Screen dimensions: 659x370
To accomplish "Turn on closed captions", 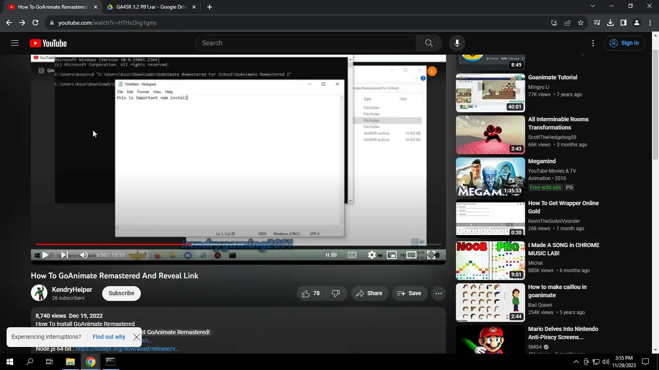I will tap(352, 255).
